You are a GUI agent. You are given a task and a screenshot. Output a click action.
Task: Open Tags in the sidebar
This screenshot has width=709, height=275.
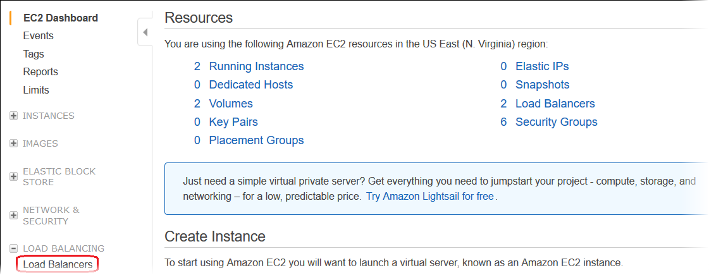[34, 54]
